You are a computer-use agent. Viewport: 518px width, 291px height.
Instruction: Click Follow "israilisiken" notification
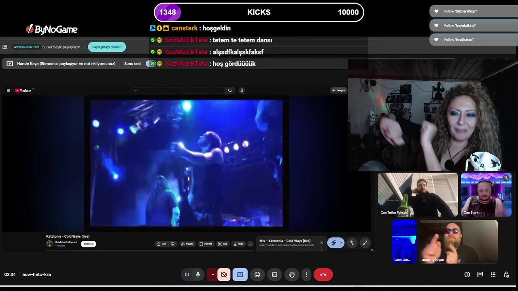(473, 40)
